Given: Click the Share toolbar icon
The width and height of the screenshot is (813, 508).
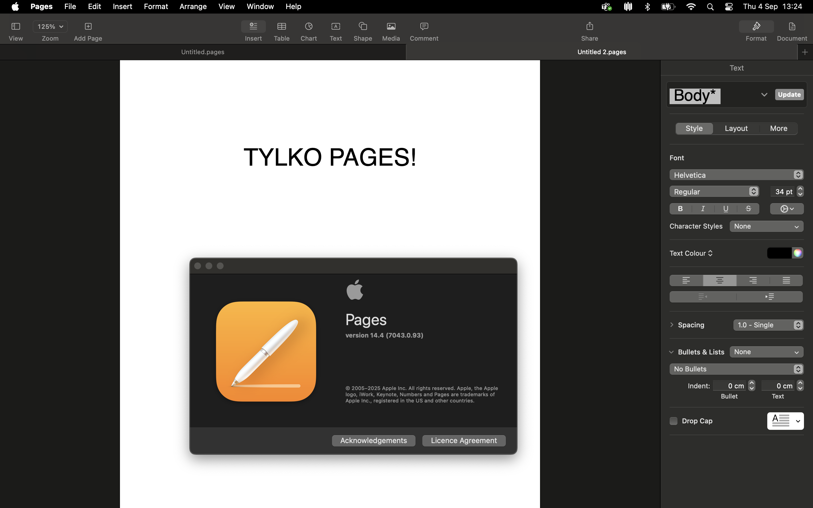Looking at the screenshot, I should 589,27.
